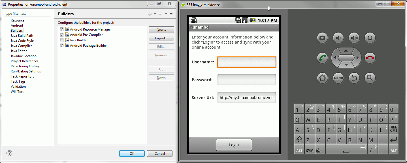Click the type filter text box
Viewport: 407px width, 163px height.
pos(27,14)
